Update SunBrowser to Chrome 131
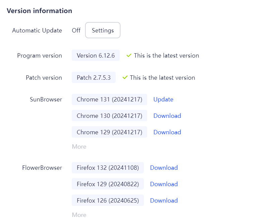Image resolution: width=279 pixels, height=223 pixels. click(x=163, y=99)
